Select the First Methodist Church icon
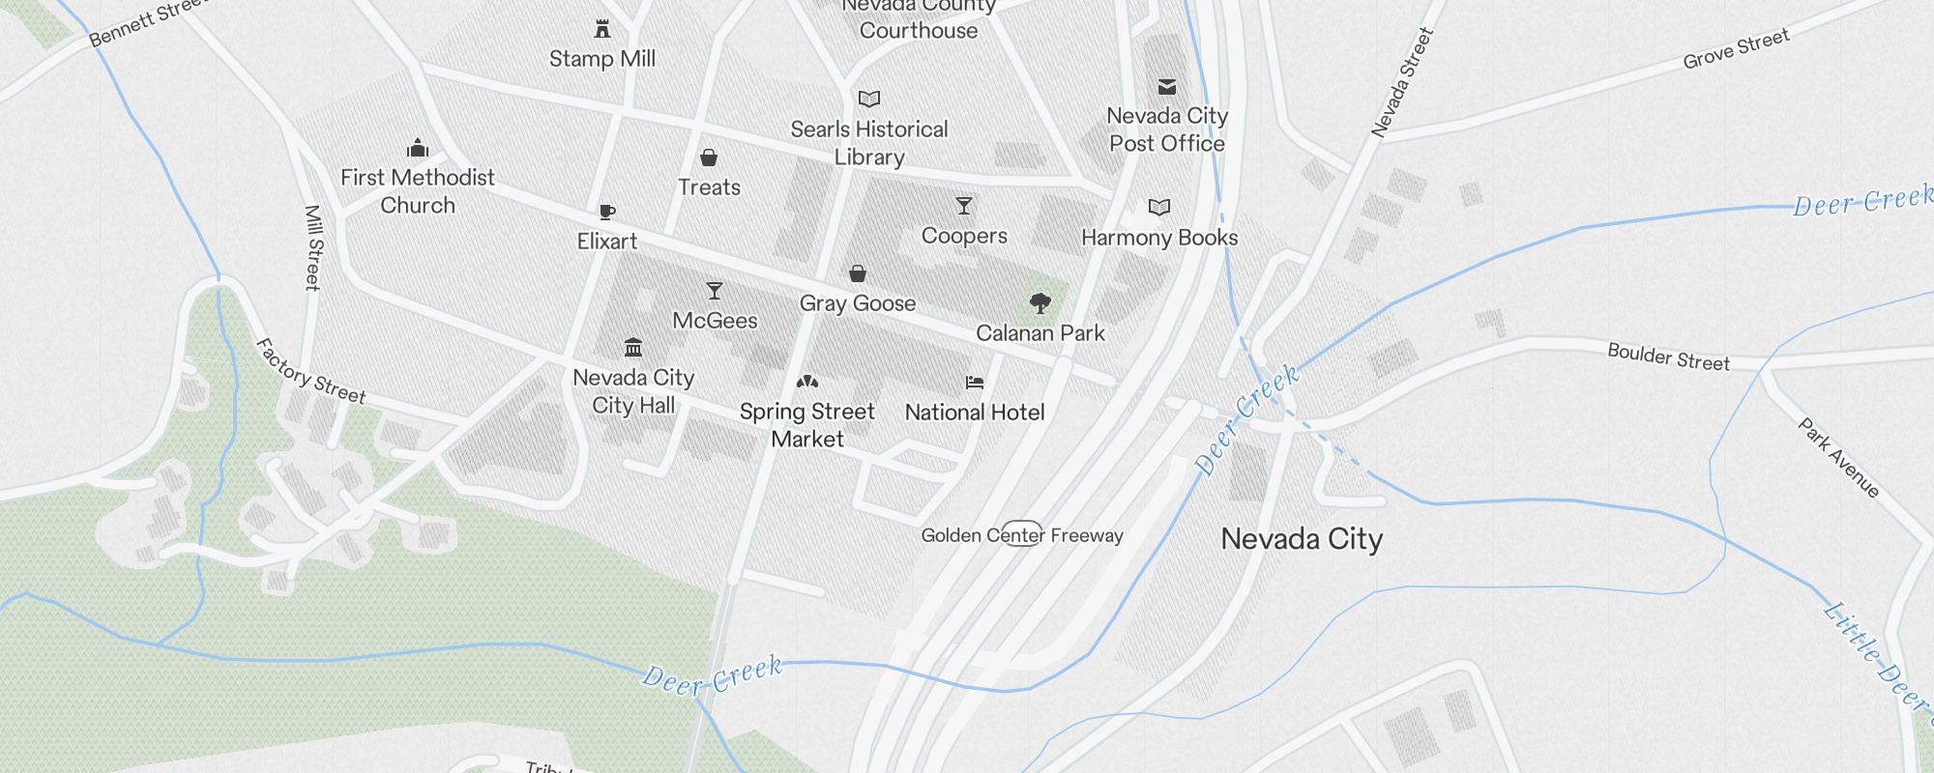The image size is (1934, 773). [418, 148]
